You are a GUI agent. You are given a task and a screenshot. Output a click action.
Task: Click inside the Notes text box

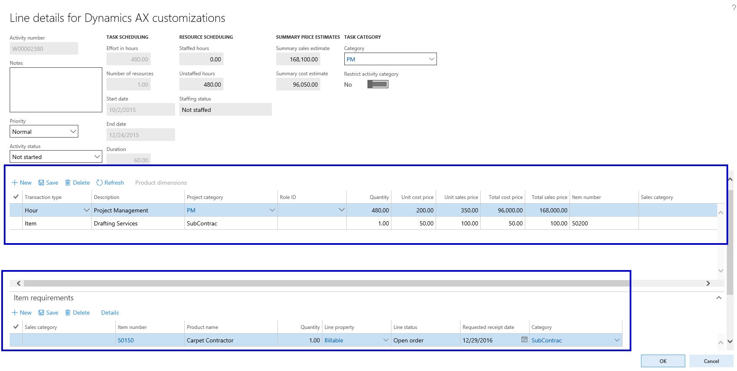click(56, 90)
